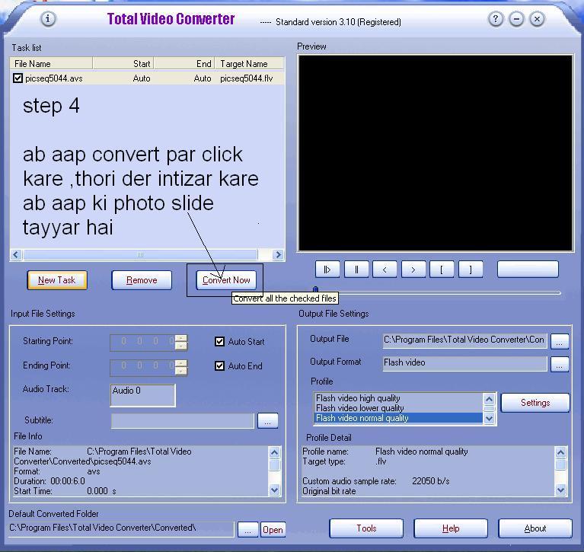The height and width of the screenshot is (552, 584).
Task: Click the task list horizontal scrollbar thumb
Action: tap(140, 255)
